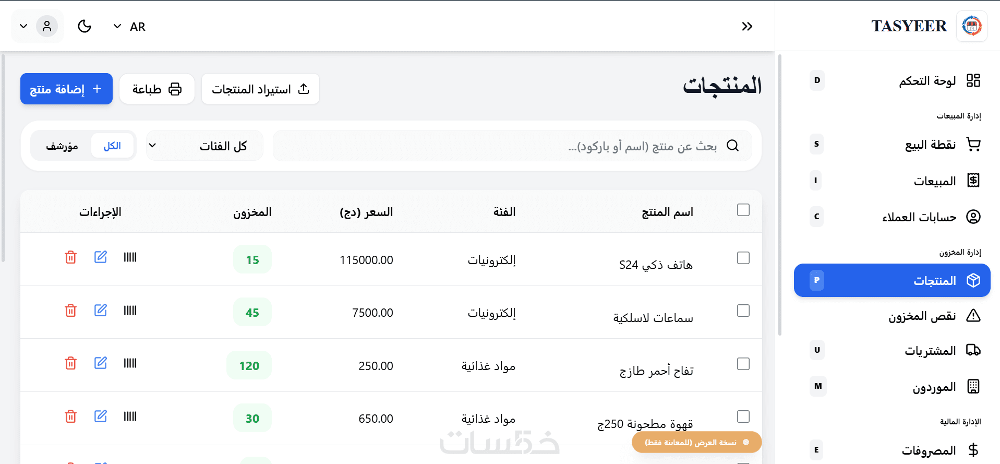This screenshot has width=1000, height=464.
Task: Collapse the sidebar with the double-chevron icon
Action: [x=747, y=27]
